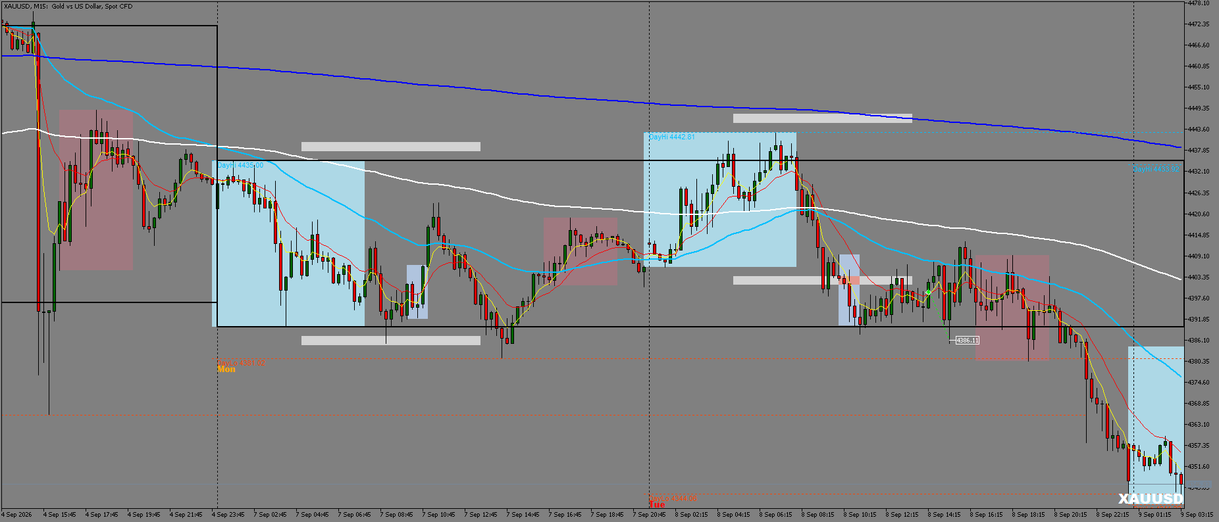
Task: Click the 4391.85 level on the price axis
Action: [x=1199, y=320]
